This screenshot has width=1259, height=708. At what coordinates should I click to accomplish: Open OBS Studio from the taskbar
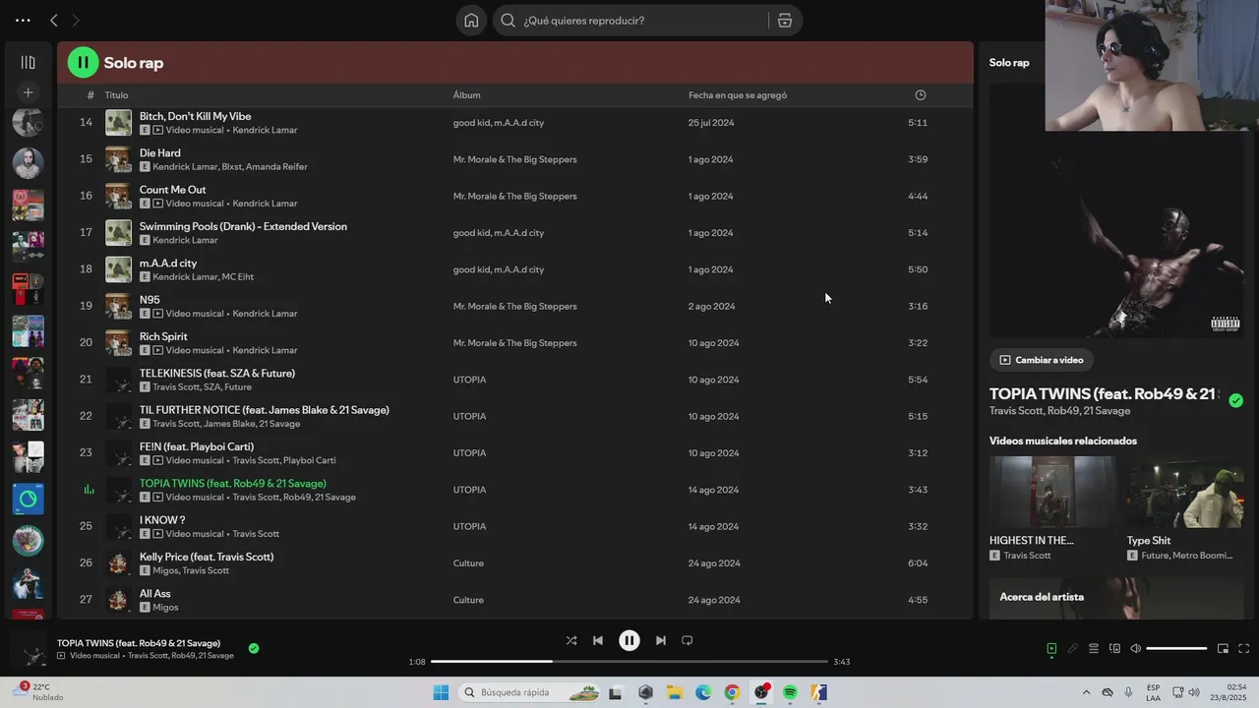pyautogui.click(x=760, y=692)
